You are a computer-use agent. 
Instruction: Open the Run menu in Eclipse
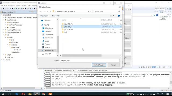(29, 5)
